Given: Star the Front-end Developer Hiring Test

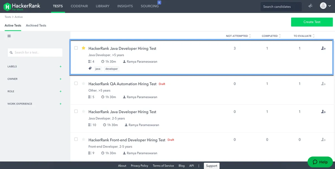Looking at the screenshot, I should pyautogui.click(x=83, y=139).
